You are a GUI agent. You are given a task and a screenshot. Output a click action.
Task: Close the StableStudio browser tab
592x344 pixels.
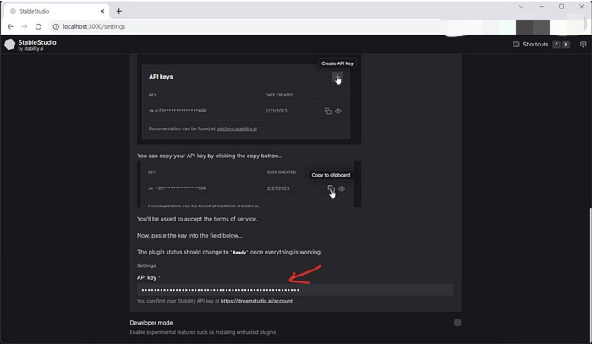102,11
